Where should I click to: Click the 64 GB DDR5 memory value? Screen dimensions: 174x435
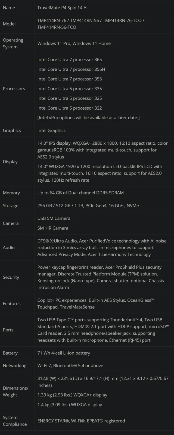[x=80, y=193]
